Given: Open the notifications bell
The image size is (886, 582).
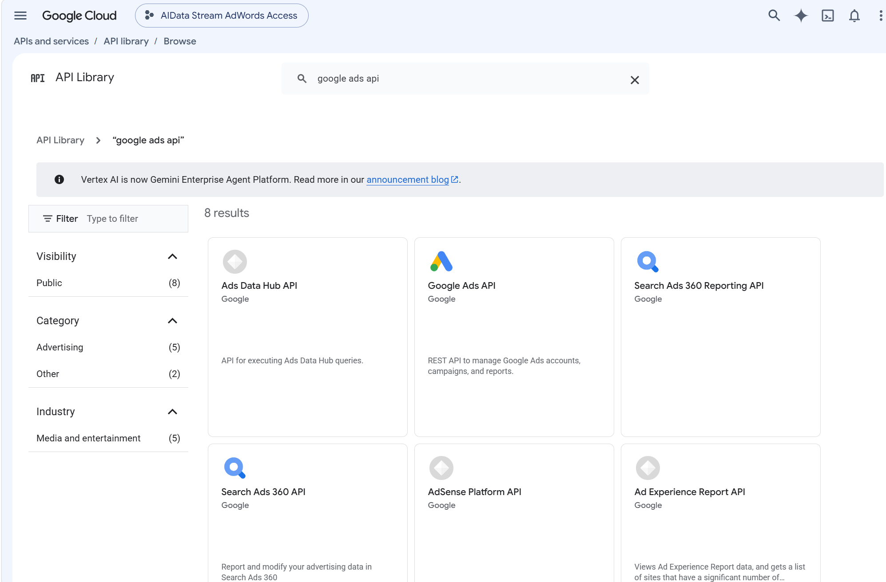Looking at the screenshot, I should (x=854, y=16).
